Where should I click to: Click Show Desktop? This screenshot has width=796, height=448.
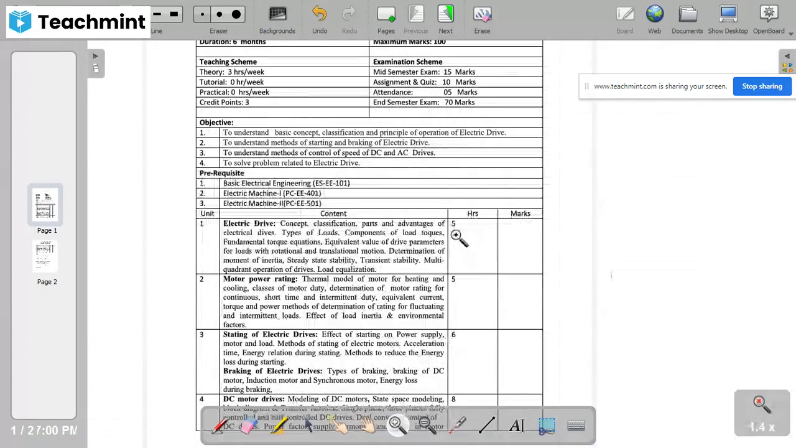728,20
